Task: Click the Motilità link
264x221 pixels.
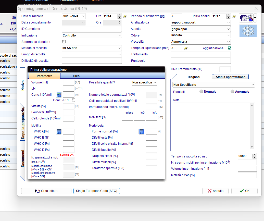Action: pos(36,126)
